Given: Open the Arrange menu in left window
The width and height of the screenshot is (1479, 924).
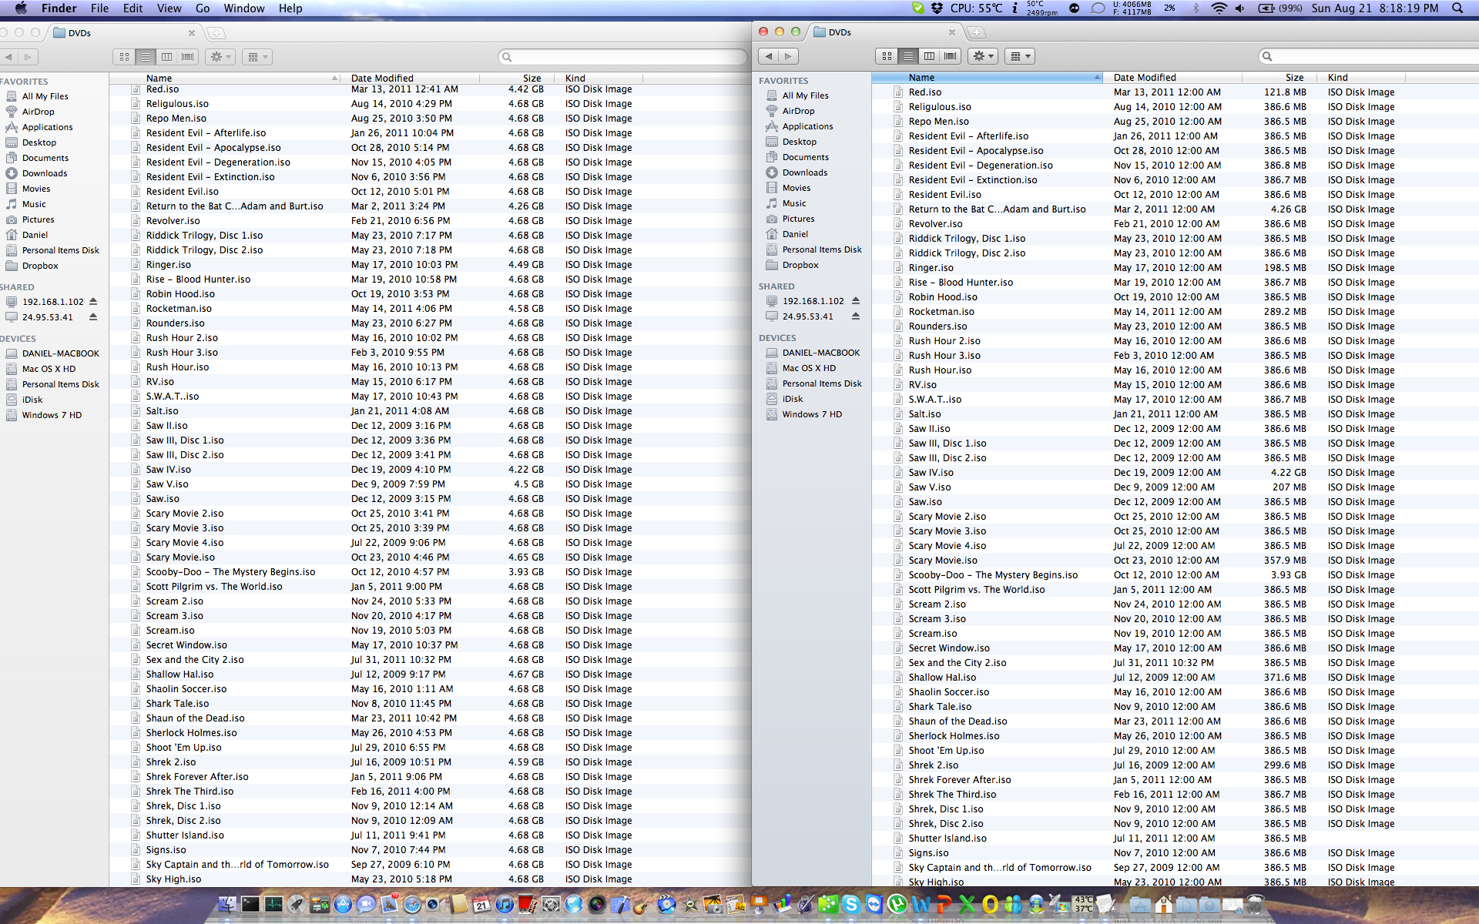Looking at the screenshot, I should point(257,57).
